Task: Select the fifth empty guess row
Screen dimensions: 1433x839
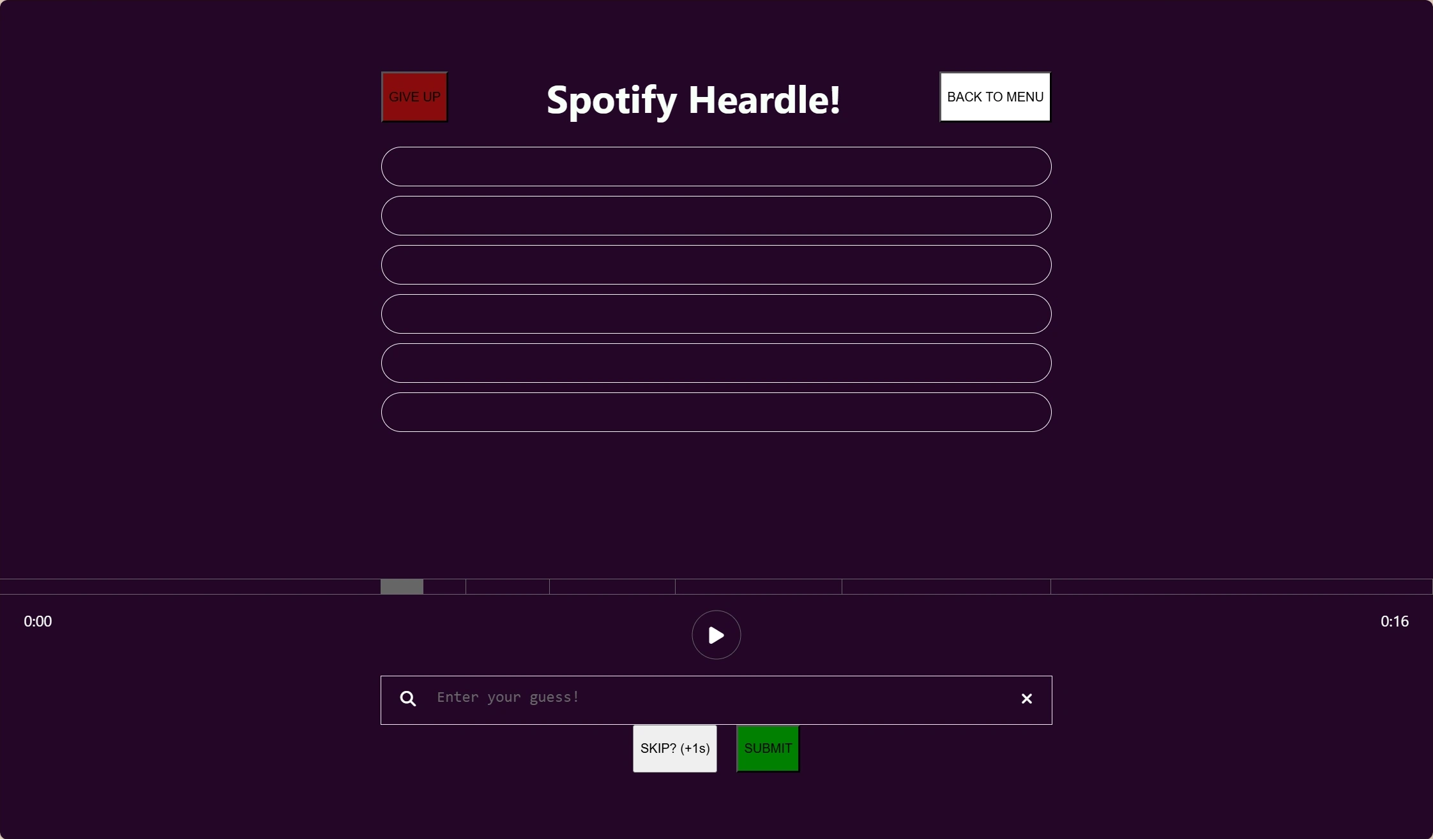Action: (x=716, y=363)
